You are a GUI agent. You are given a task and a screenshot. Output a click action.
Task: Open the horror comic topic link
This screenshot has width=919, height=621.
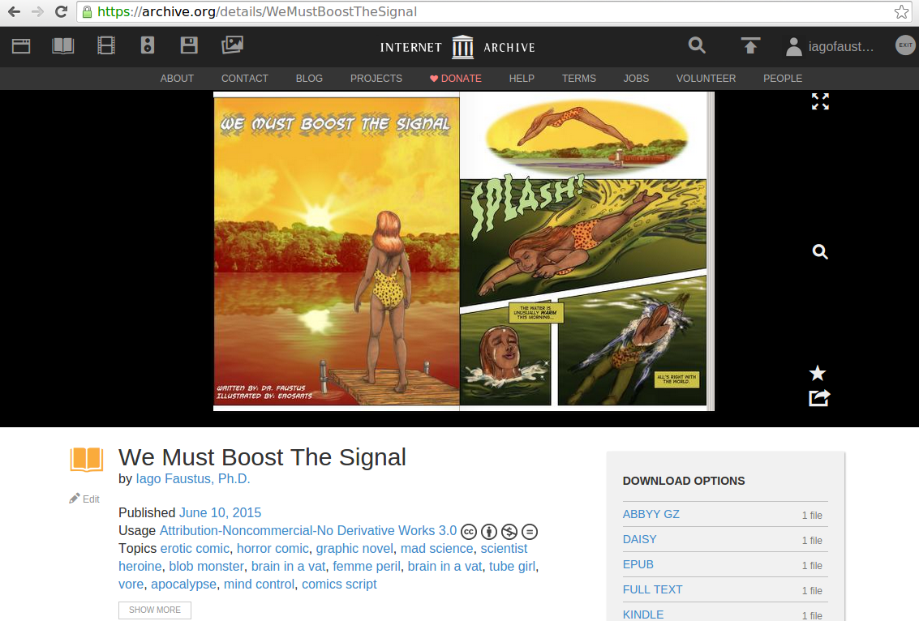273,548
